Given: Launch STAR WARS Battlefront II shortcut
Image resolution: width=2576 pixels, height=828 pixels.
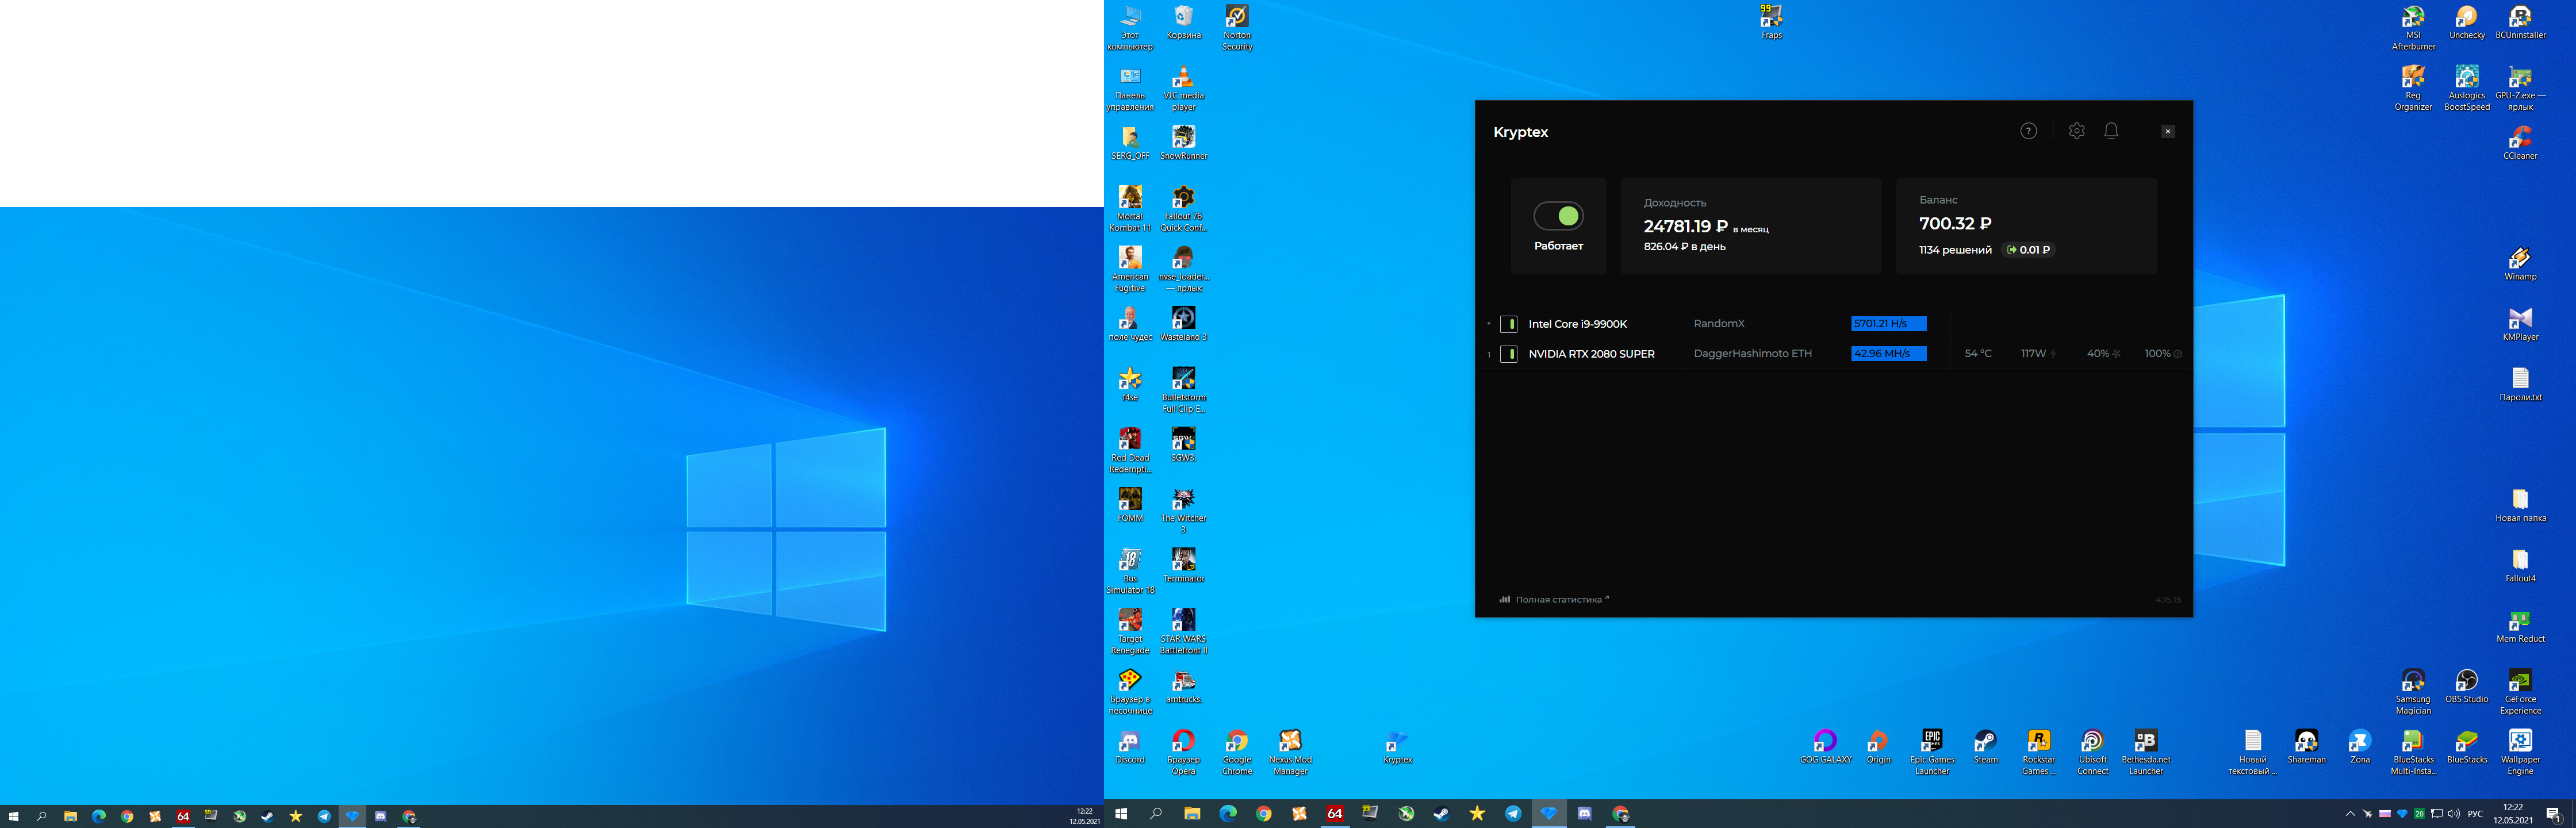Looking at the screenshot, I should tap(1184, 632).
